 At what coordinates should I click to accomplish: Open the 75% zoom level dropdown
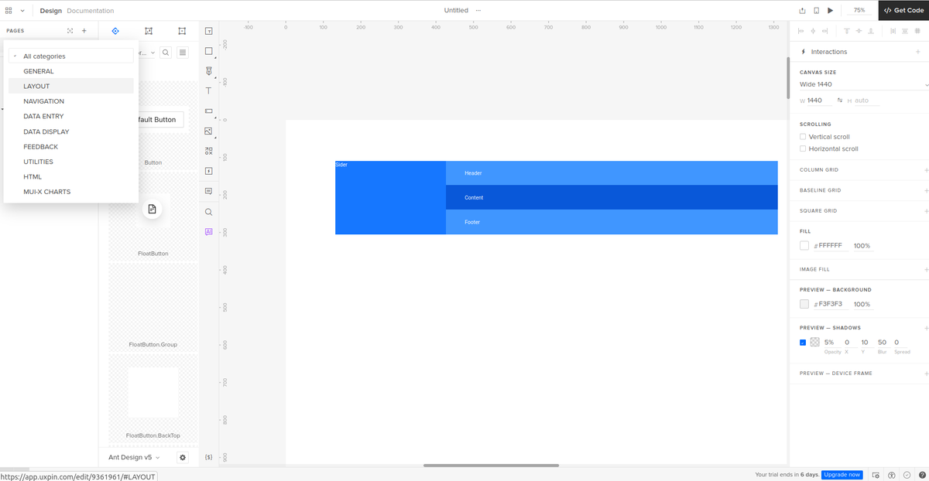click(x=858, y=10)
